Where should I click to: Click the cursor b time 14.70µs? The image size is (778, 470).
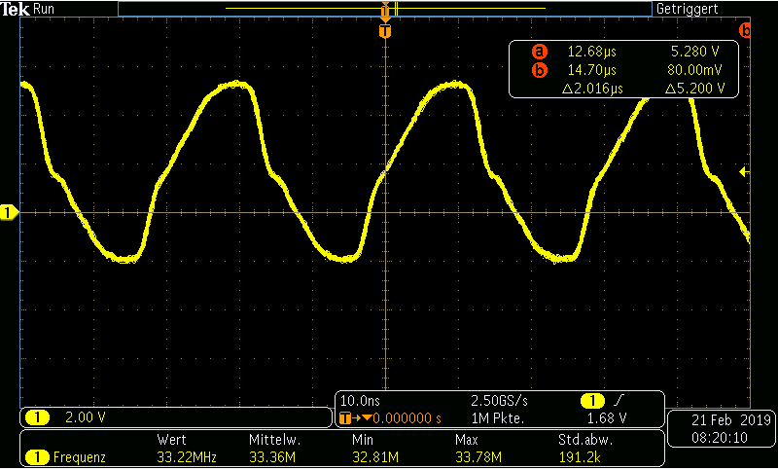tap(592, 70)
